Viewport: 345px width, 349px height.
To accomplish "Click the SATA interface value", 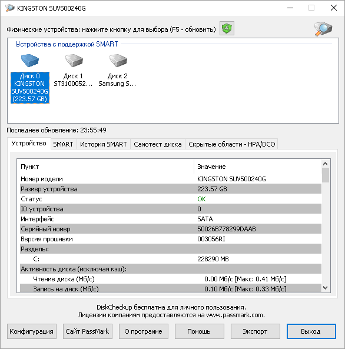I will 205,219.
